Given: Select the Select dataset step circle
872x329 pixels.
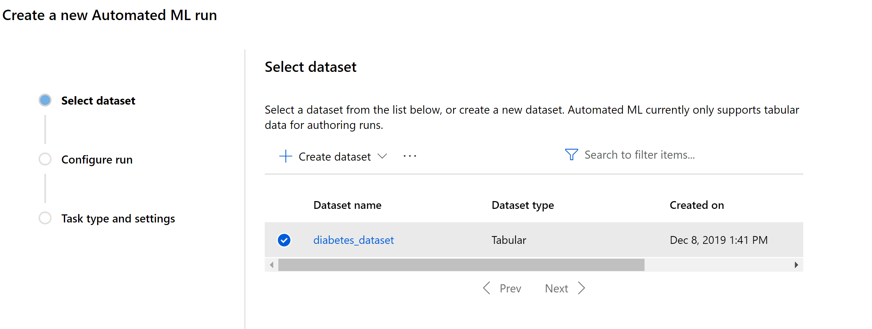Looking at the screenshot, I should (45, 100).
